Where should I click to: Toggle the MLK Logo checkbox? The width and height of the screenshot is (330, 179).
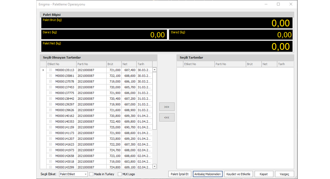click(120, 174)
